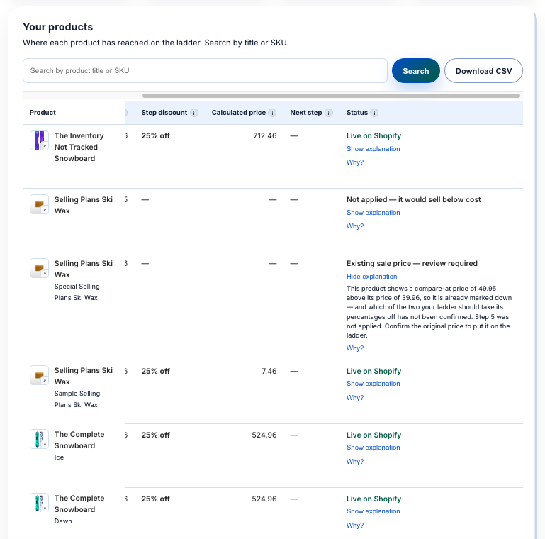
Task: Click The Inventory Not Tracked Snowboard title
Action: pos(79,147)
